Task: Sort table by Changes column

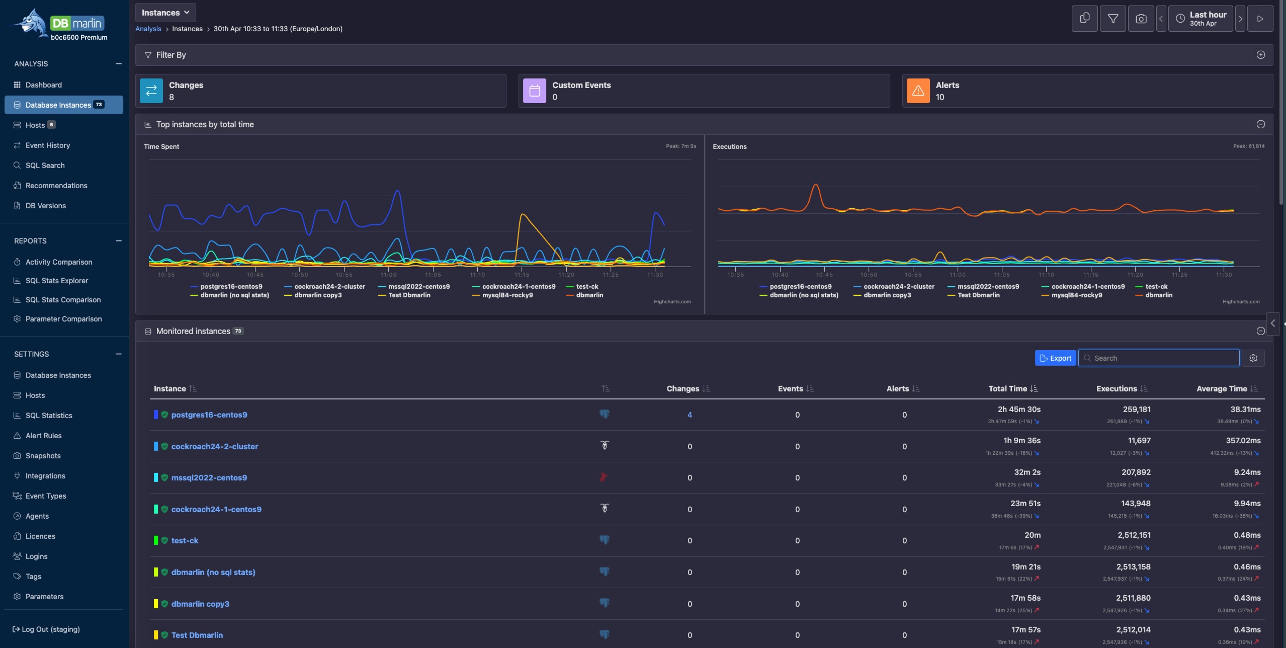Action: [688, 389]
